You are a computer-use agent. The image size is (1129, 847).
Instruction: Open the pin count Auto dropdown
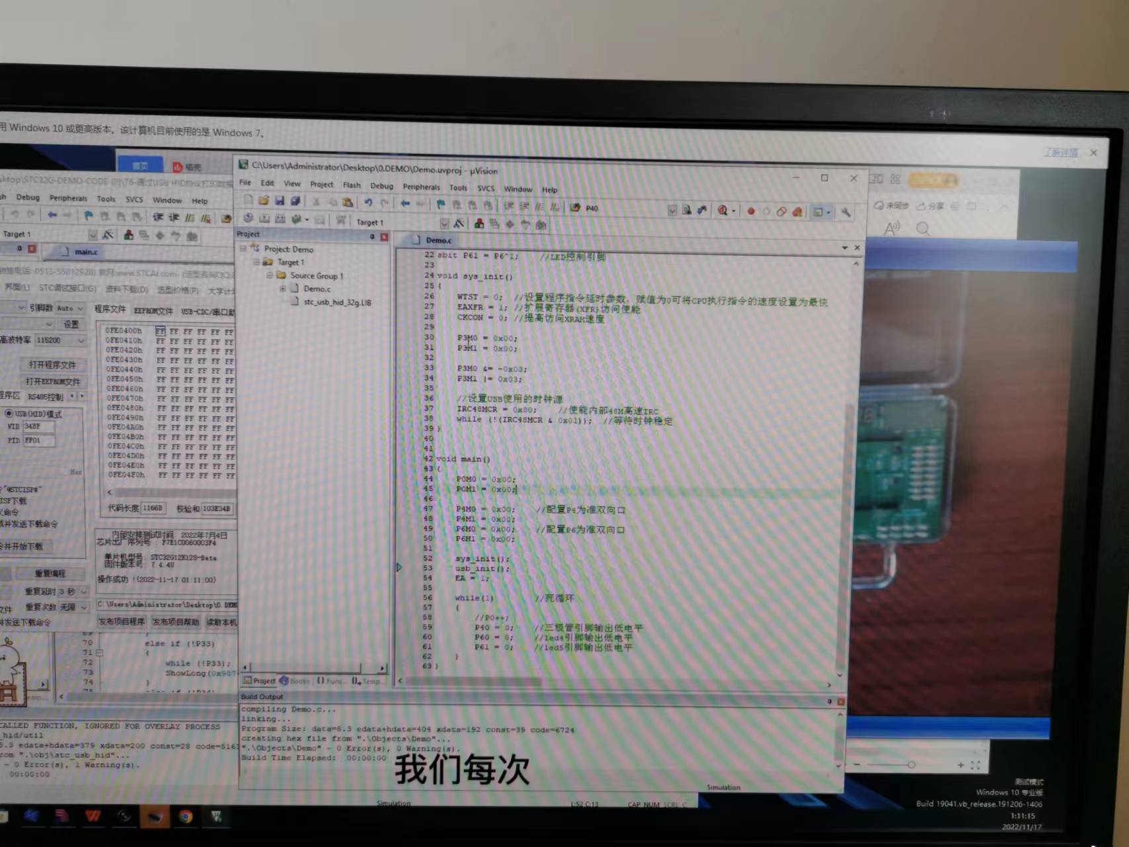pyautogui.click(x=80, y=308)
